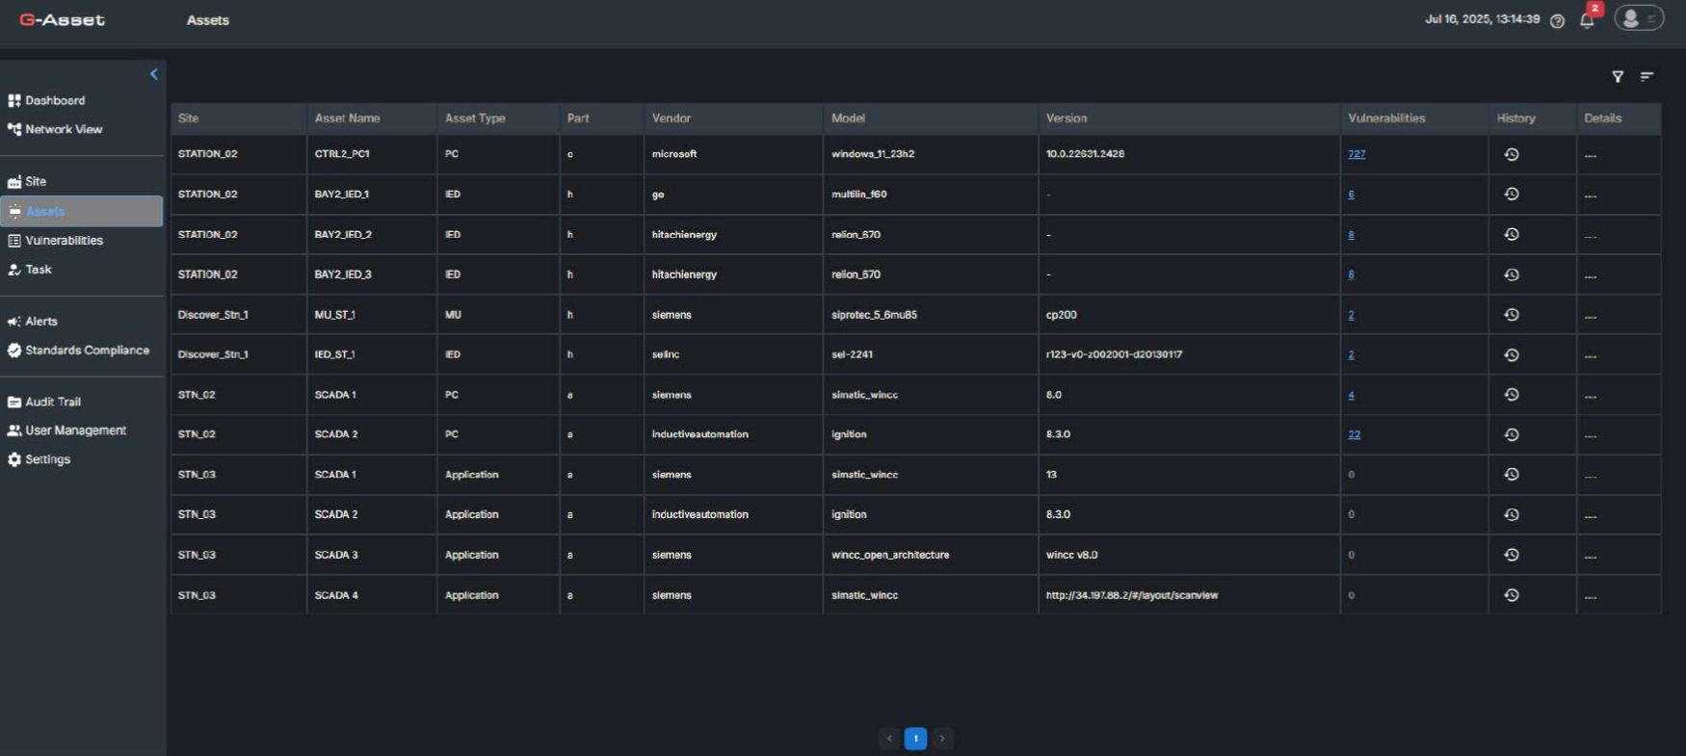Click the G-Asset logo

coord(63,20)
